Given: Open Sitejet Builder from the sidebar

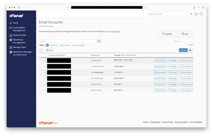Looking at the screenshot, I should pos(11,35).
